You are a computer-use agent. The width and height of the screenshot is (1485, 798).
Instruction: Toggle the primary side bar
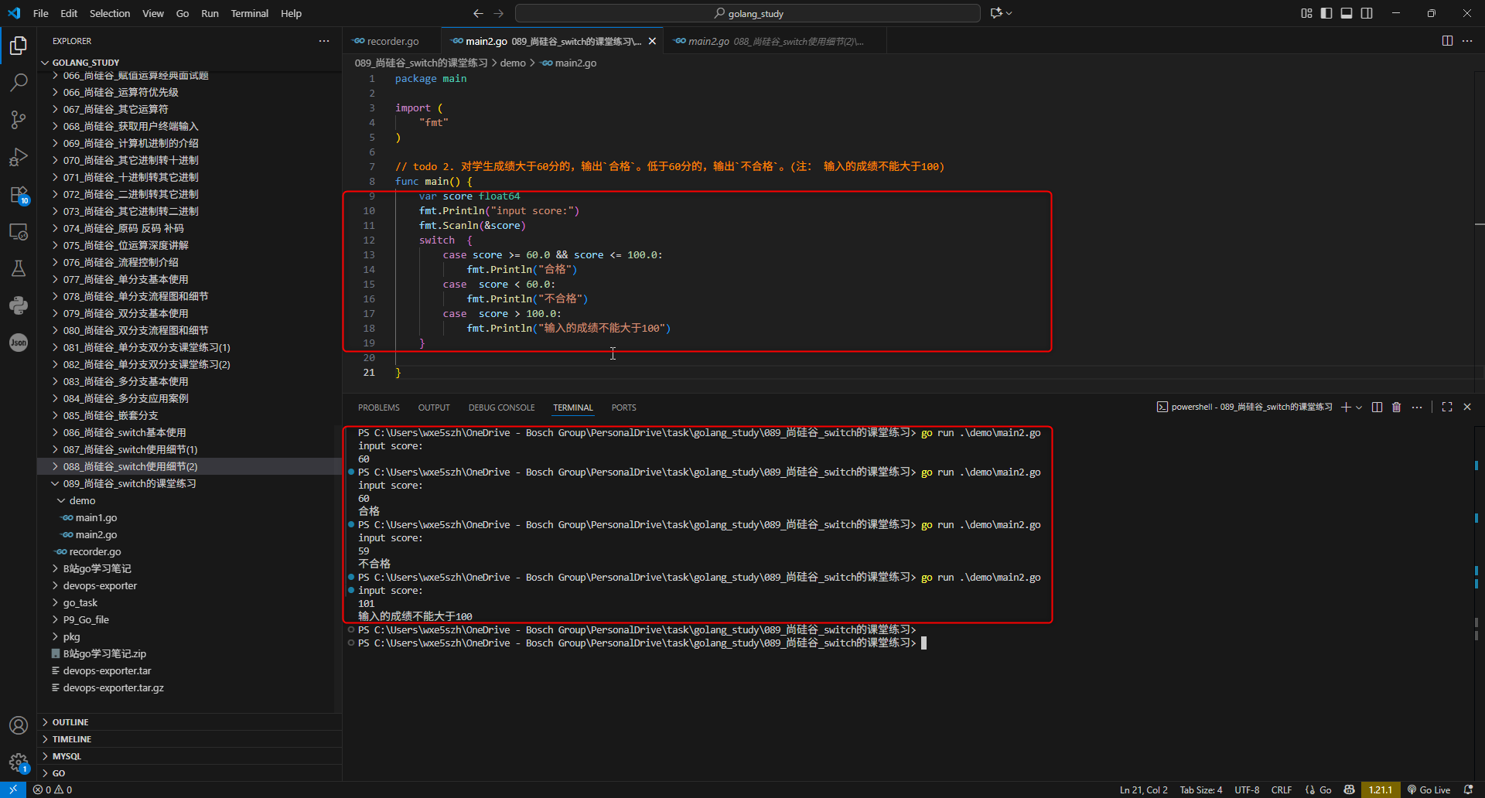pyautogui.click(x=1326, y=13)
